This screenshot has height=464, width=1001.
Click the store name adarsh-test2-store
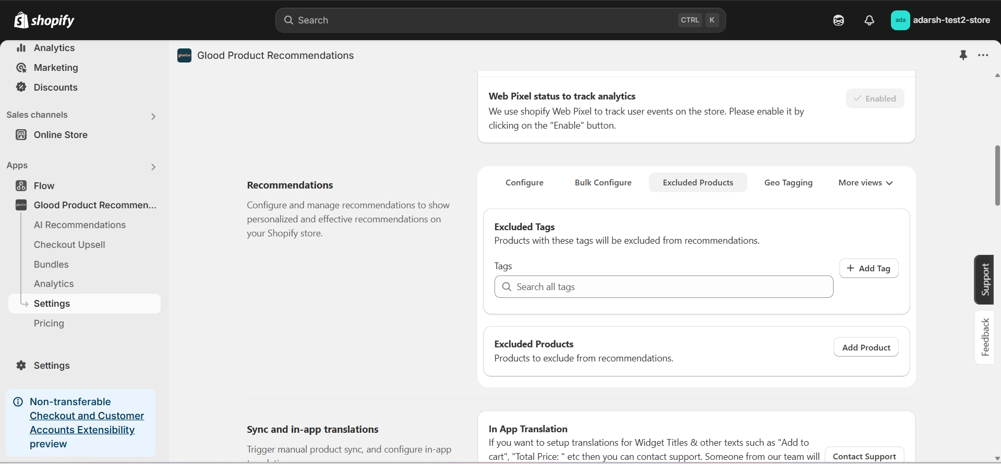(x=951, y=20)
